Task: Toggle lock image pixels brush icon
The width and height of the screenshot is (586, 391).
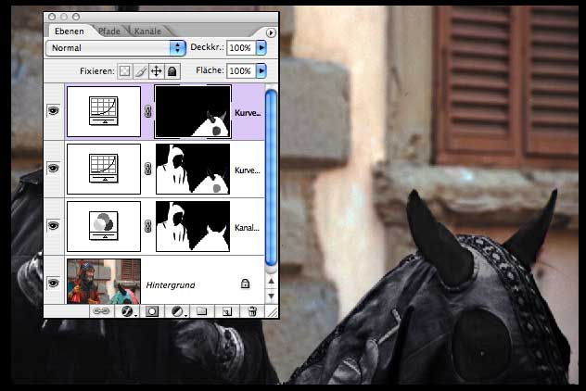Action: tap(141, 71)
